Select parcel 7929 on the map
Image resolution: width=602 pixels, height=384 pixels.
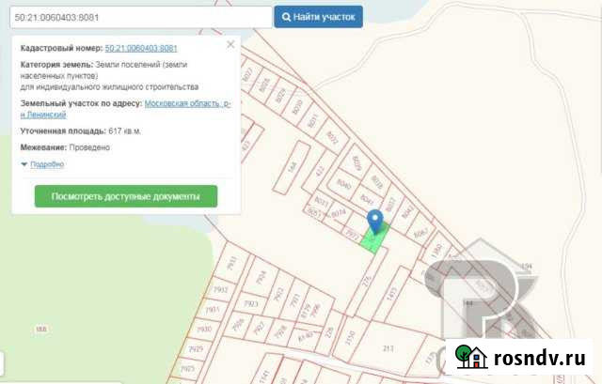(196, 349)
